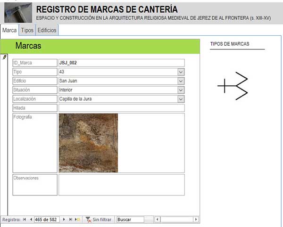The width and height of the screenshot is (283, 227).
Task: Jump to the last record arrow
Action: pyautogui.click(x=71, y=219)
